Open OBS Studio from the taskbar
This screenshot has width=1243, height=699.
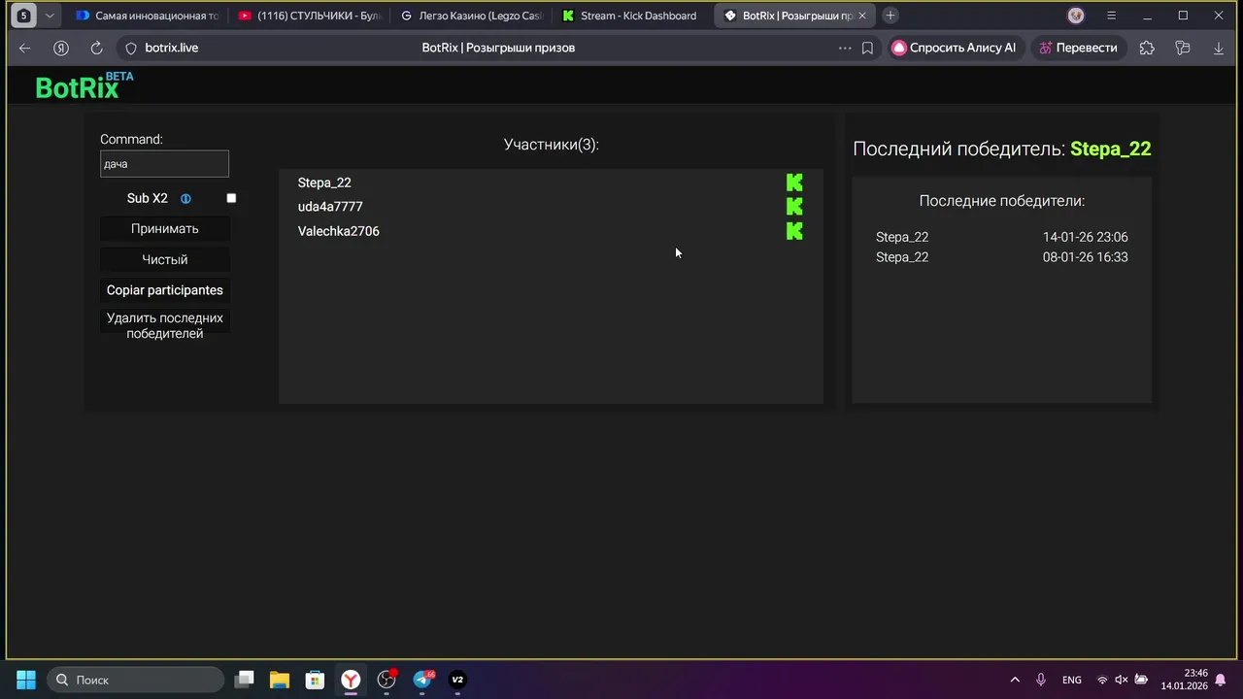point(386,680)
